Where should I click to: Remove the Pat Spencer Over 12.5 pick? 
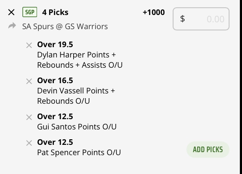(x=29, y=143)
